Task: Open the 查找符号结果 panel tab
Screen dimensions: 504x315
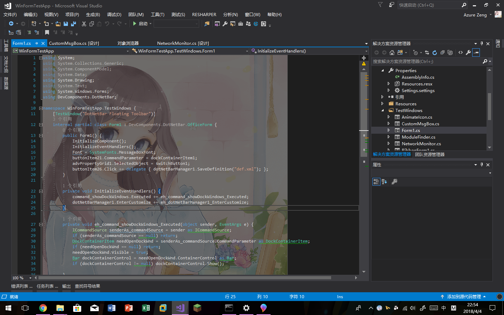Action: [87, 286]
